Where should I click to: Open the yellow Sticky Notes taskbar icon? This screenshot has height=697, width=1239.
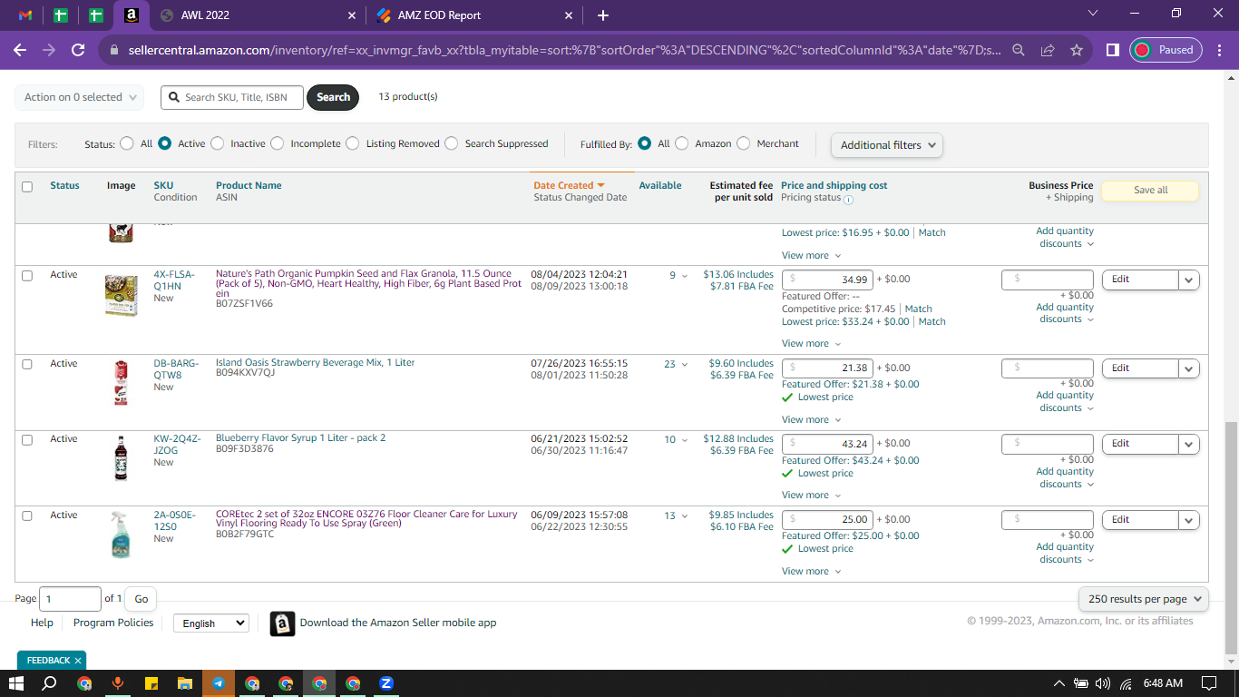point(151,683)
